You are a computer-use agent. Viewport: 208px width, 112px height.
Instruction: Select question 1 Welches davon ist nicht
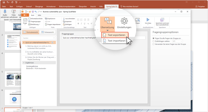(x=39, y=47)
